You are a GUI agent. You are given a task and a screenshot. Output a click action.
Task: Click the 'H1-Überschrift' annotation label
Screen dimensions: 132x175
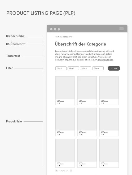point(16,44)
